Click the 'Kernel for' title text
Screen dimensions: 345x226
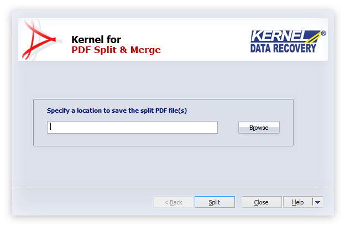tap(96, 40)
